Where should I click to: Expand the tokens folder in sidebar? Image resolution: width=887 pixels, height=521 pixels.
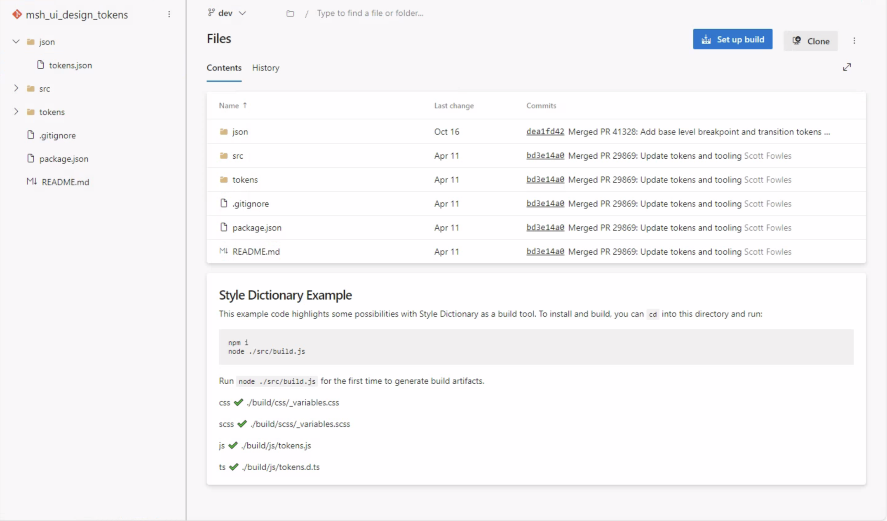coord(16,112)
